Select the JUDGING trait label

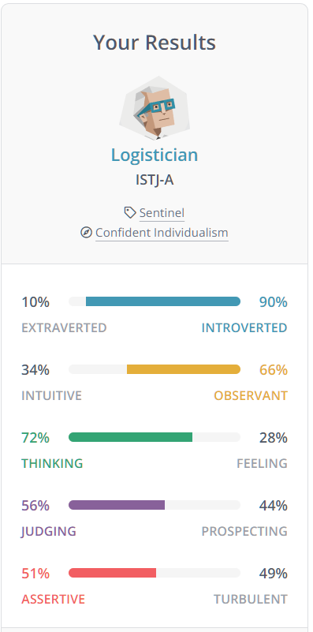[49, 531]
